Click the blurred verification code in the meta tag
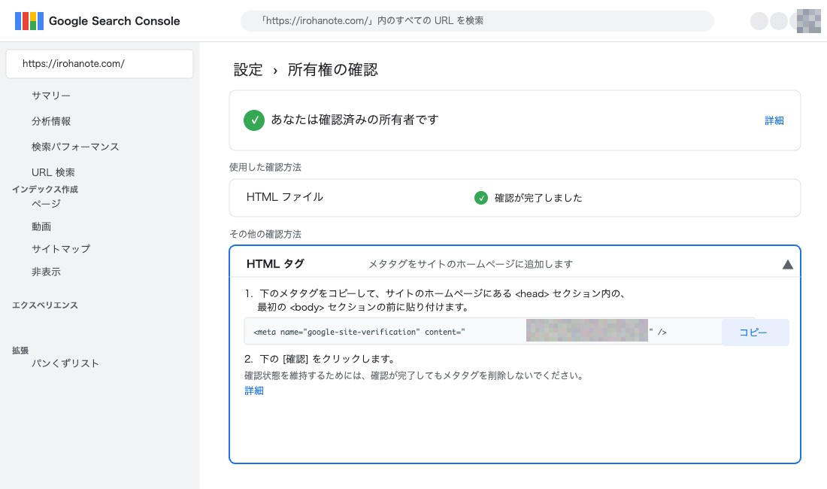827x489 pixels. tap(586, 330)
